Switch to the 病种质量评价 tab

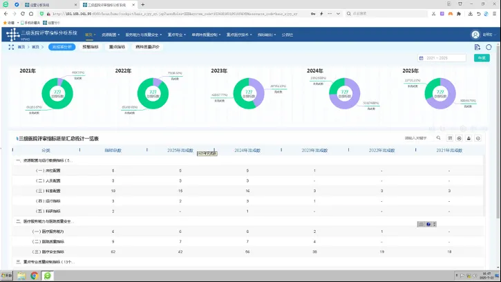(x=147, y=47)
